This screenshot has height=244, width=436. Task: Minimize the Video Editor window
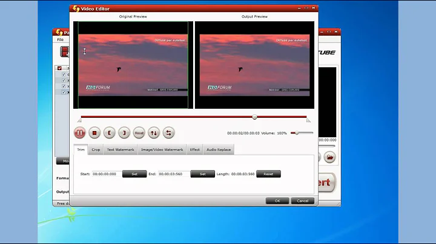click(x=299, y=8)
